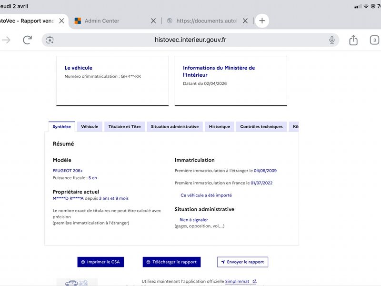Viewport: 381px width, 286px height.
Task: Switch to the Admin Center browser tab
Action: [x=101, y=21]
